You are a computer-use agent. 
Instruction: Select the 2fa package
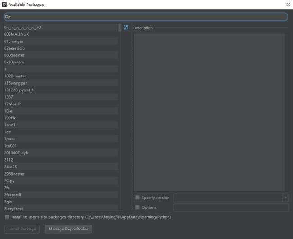point(61,188)
